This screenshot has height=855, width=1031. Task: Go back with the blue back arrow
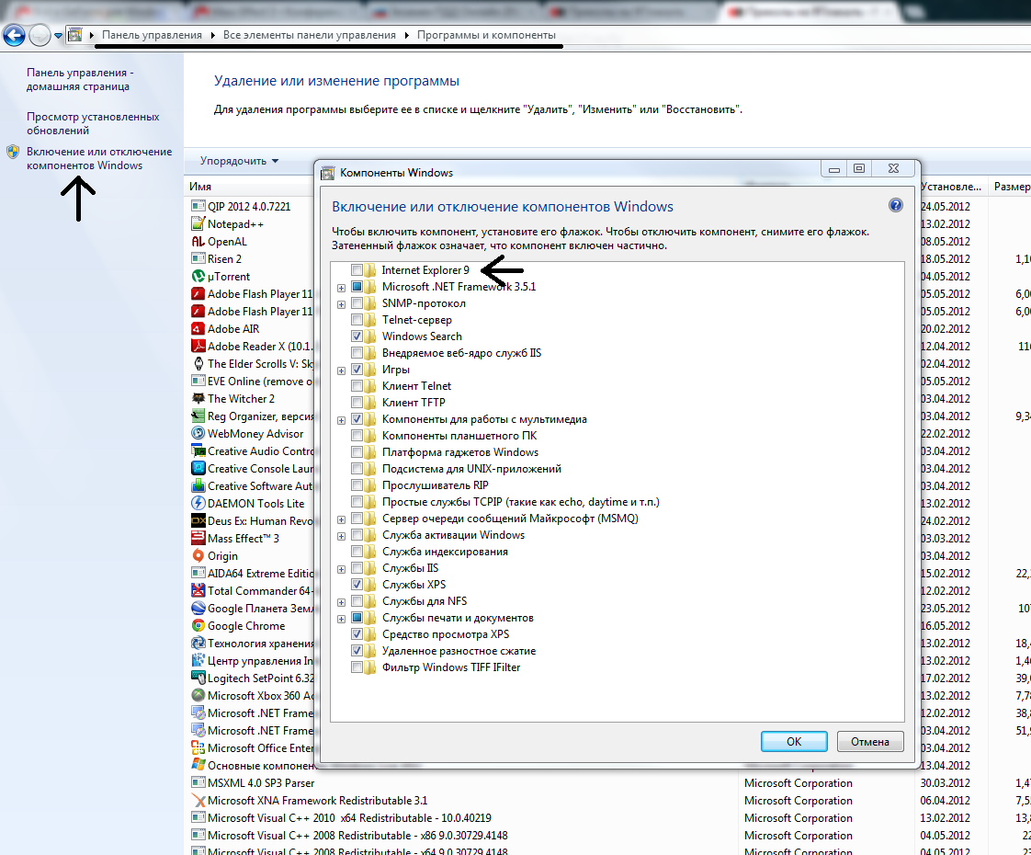[14, 36]
